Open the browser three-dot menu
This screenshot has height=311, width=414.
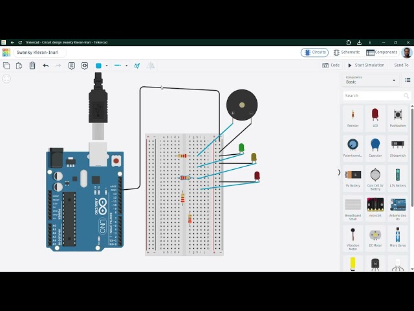370,42
